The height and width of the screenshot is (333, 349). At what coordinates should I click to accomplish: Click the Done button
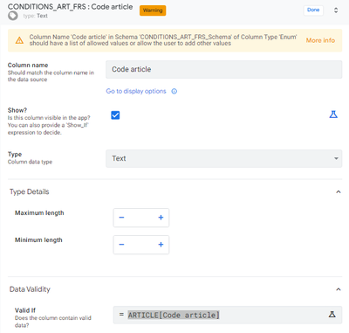pos(313,10)
